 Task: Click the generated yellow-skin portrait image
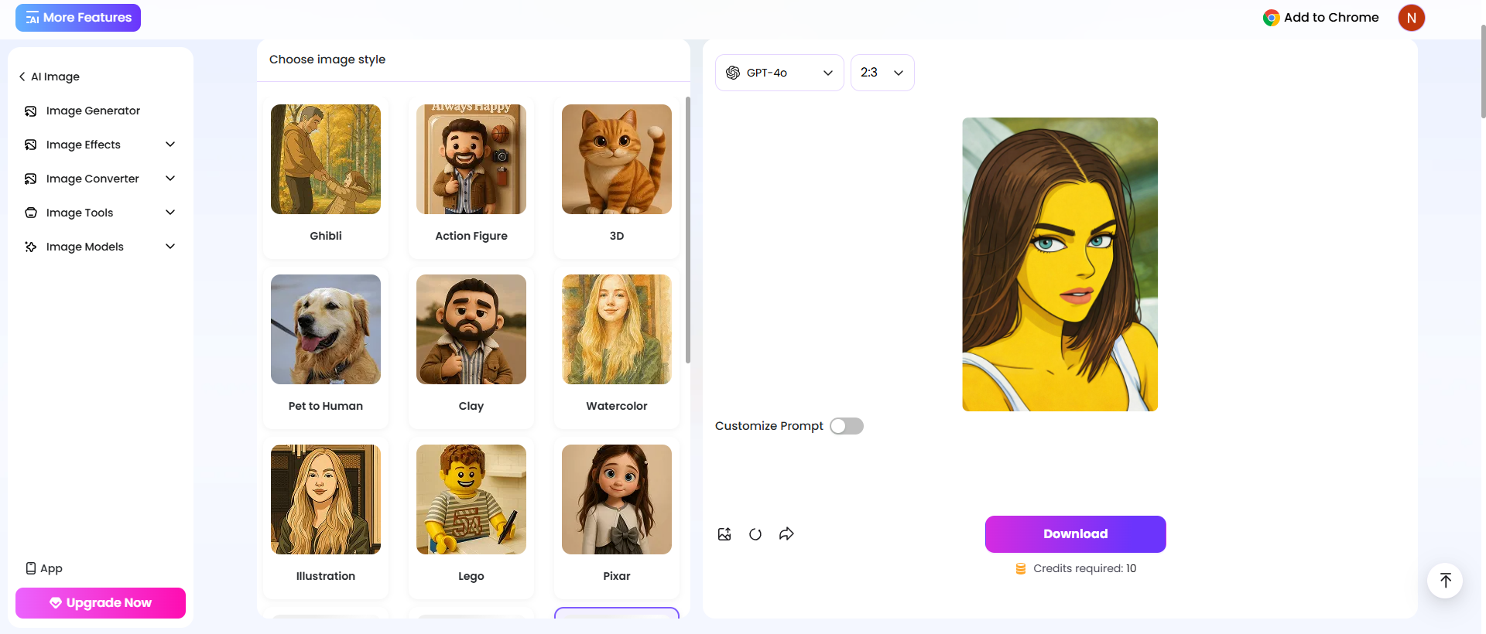[1060, 264]
